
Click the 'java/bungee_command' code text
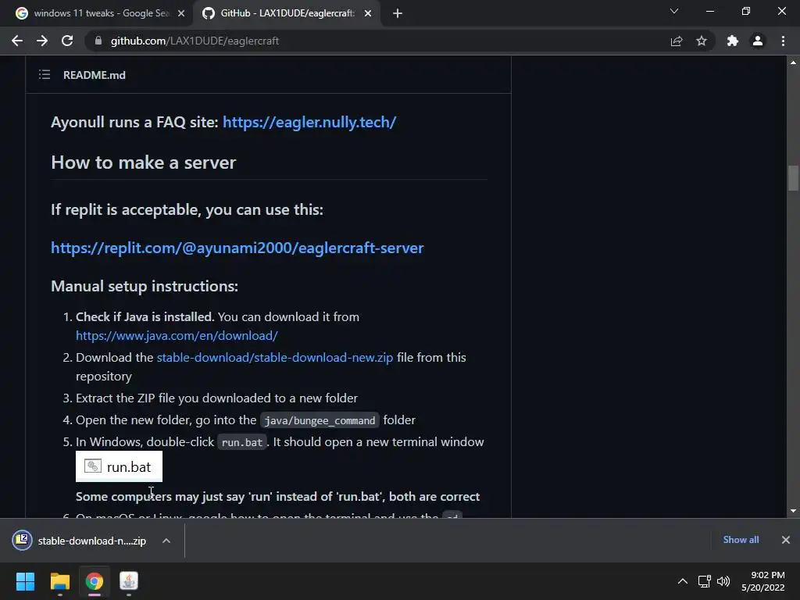click(320, 420)
